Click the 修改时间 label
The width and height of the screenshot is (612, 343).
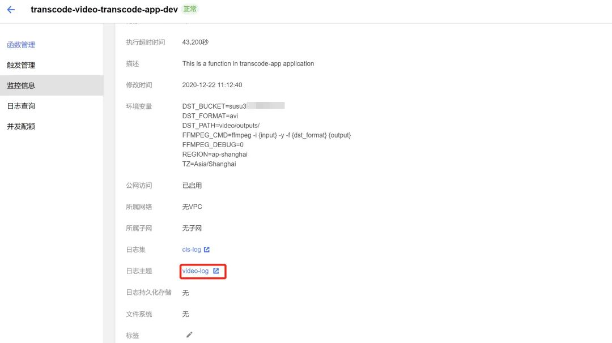(x=139, y=85)
